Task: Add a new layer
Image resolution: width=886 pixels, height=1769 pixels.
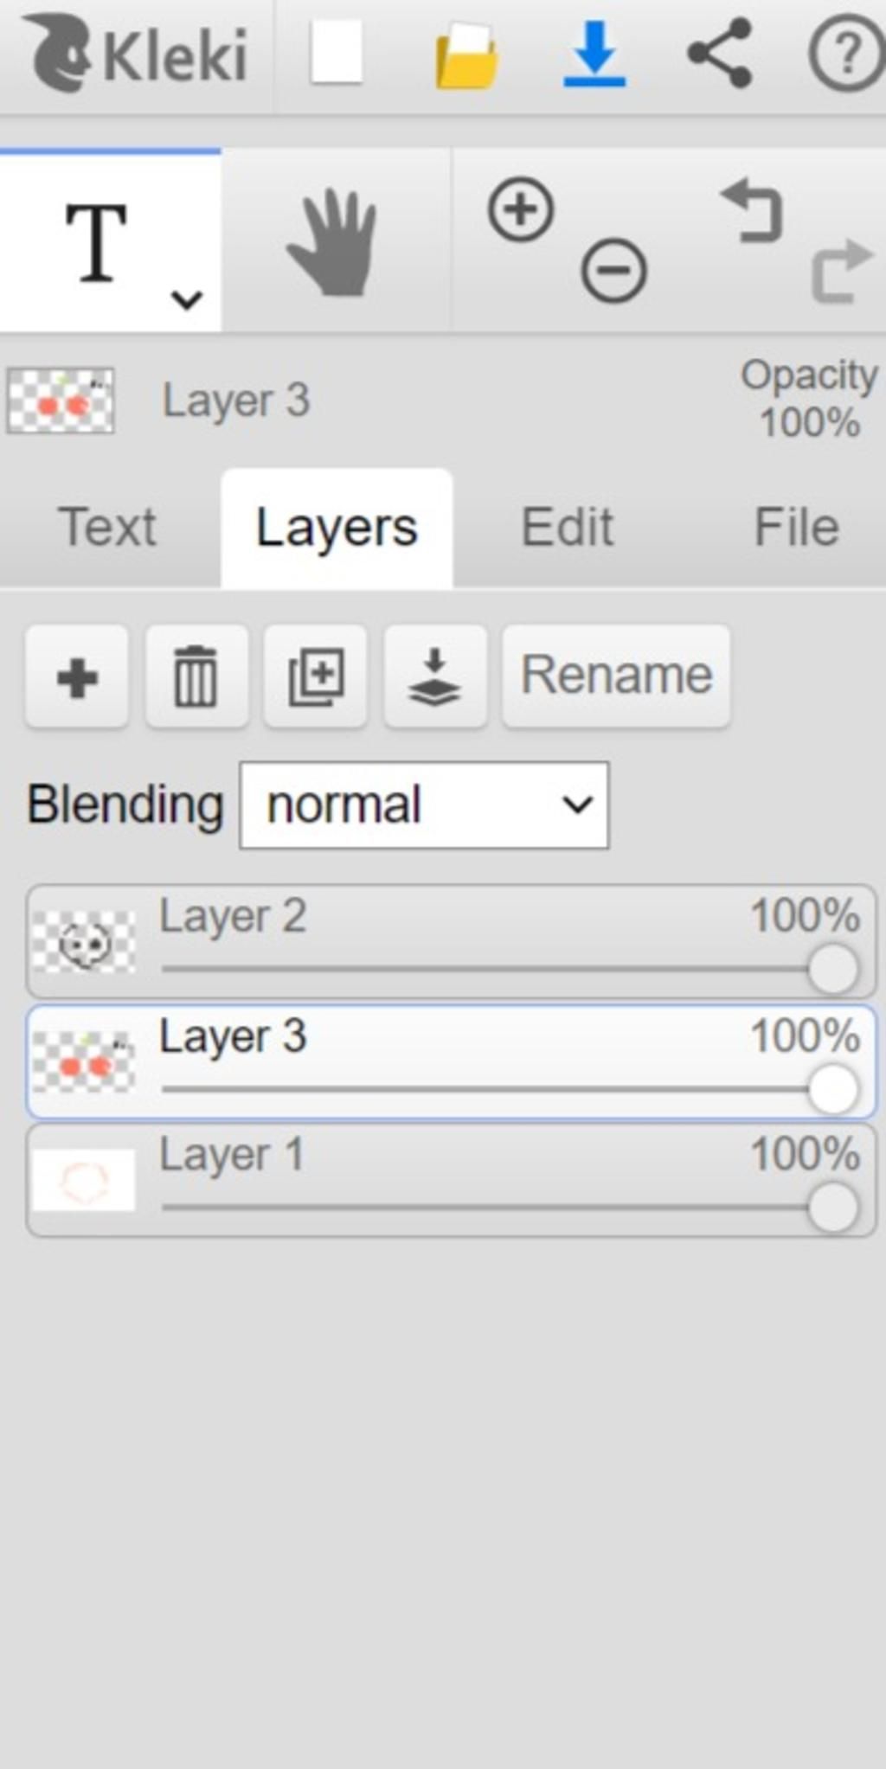Action: tap(77, 676)
